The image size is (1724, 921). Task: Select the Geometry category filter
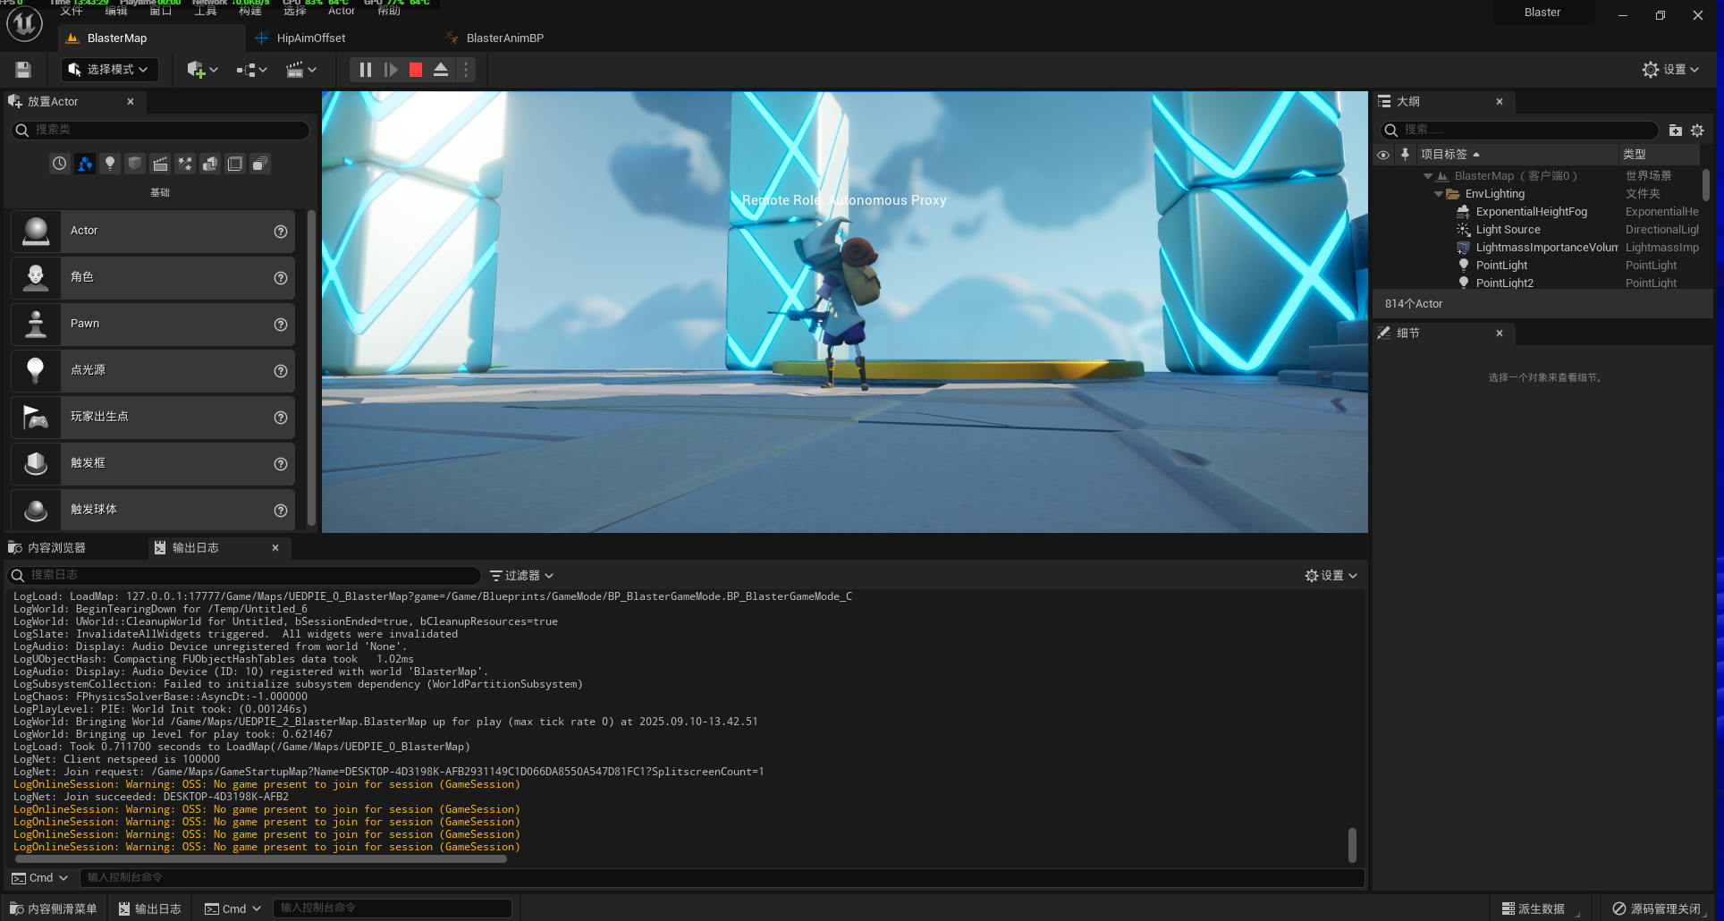(210, 164)
